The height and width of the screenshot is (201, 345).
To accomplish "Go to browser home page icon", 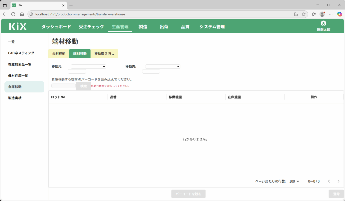I will click(x=22, y=14).
